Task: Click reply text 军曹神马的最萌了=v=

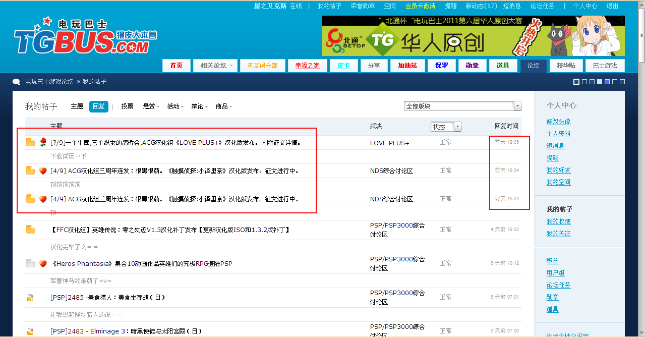Action: 81,280
